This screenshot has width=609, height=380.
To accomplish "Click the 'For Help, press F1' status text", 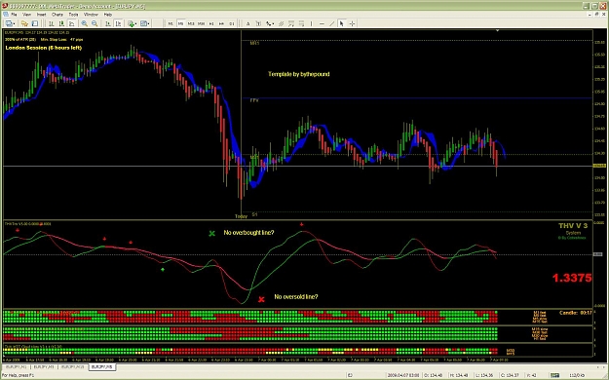I will coord(18,375).
